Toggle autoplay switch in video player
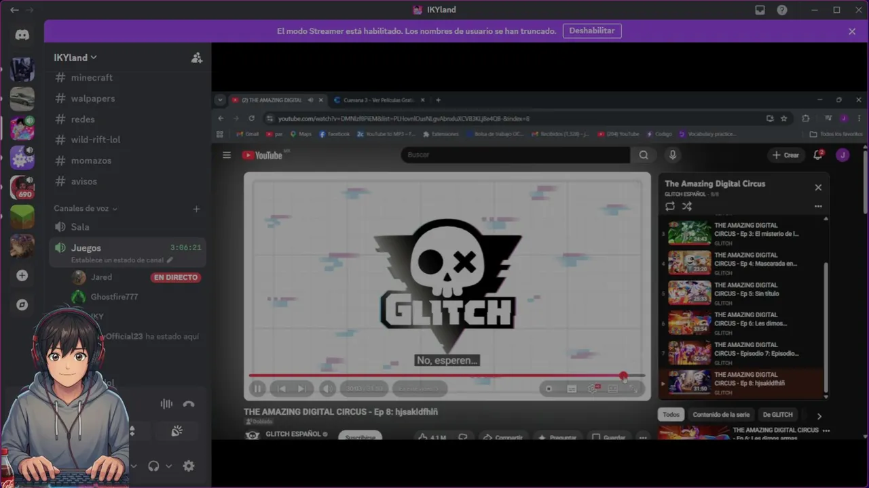The width and height of the screenshot is (869, 488). tap(549, 388)
